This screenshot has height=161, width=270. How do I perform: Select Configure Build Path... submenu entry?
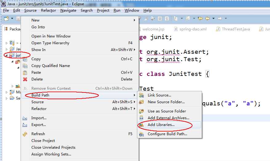[x=169, y=134]
